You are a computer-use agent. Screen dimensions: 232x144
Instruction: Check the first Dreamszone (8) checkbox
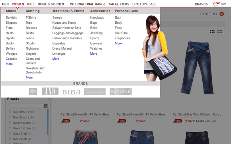[x=10, y=123]
